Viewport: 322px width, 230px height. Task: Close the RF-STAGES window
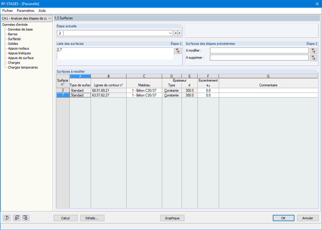pos(317,4)
